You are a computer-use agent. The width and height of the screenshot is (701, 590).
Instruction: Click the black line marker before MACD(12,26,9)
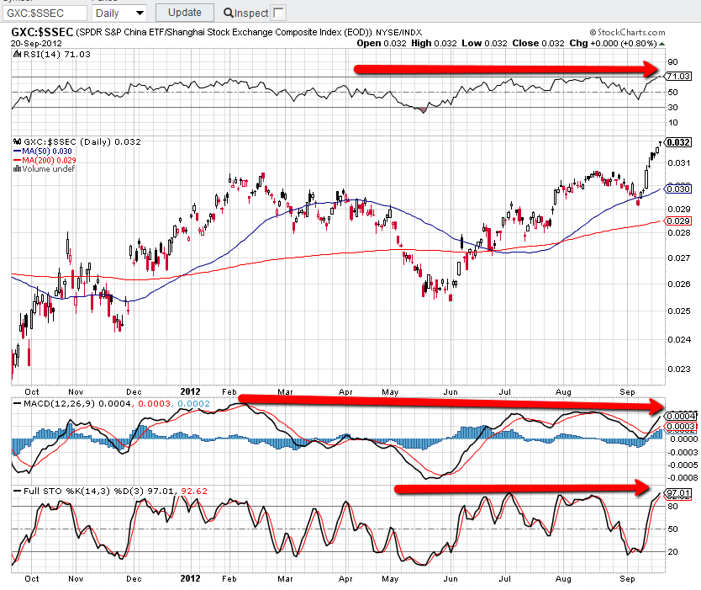click(18, 403)
